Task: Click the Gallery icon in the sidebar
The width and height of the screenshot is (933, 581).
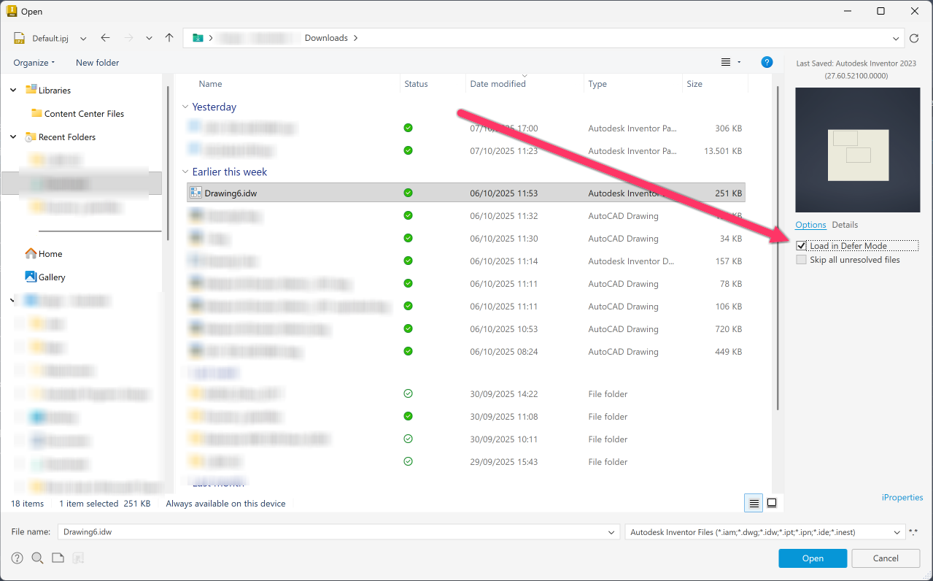Action: coord(31,277)
